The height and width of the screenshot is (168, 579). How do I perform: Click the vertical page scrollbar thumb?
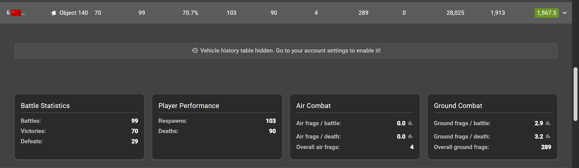click(x=575, y=94)
